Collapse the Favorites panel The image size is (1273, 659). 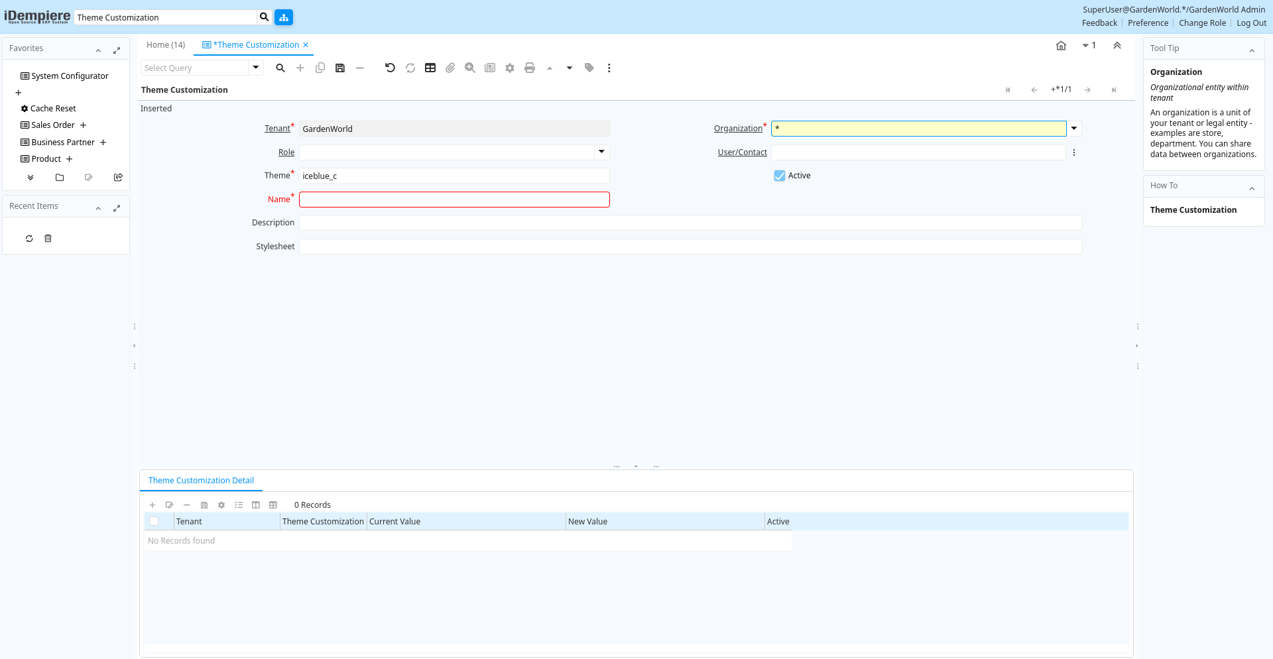click(x=98, y=50)
